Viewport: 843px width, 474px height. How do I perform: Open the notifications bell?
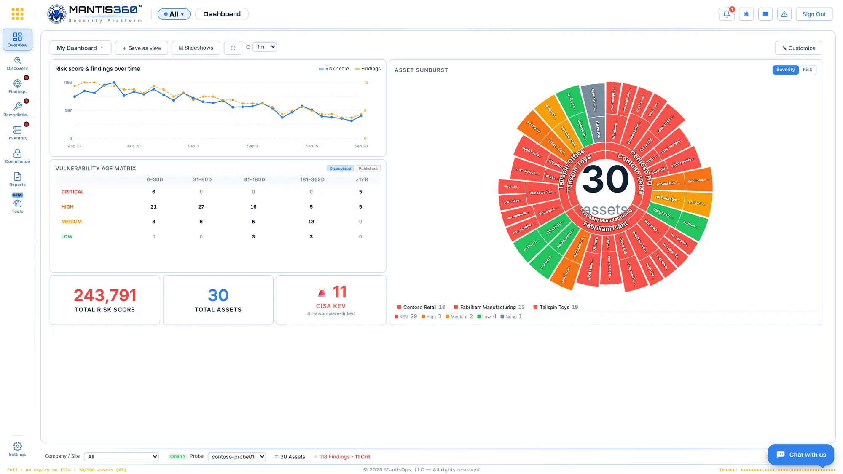coord(727,14)
